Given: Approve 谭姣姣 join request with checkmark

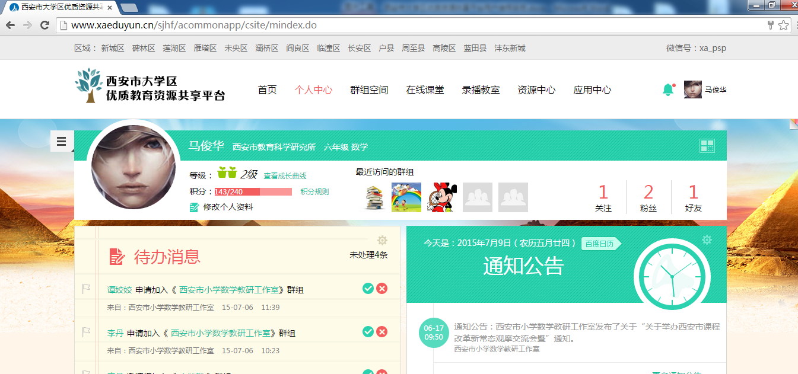Looking at the screenshot, I should click(x=368, y=288).
